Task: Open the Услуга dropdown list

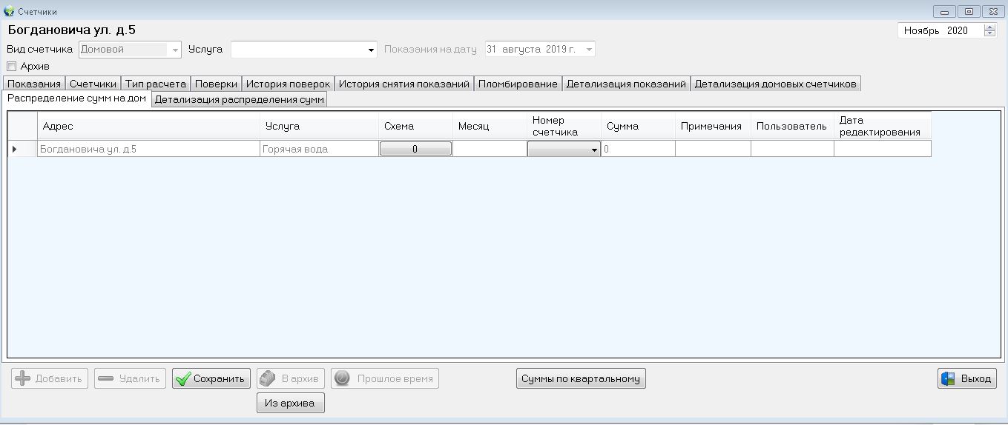Action: [x=372, y=50]
